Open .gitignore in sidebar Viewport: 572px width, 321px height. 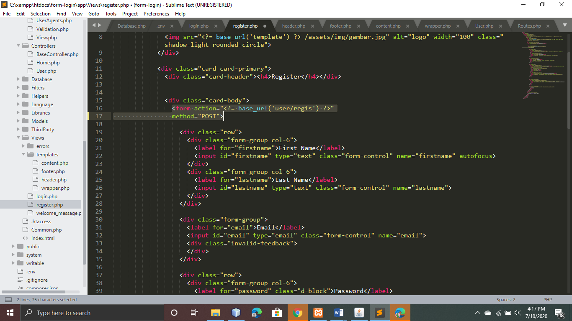point(37,280)
